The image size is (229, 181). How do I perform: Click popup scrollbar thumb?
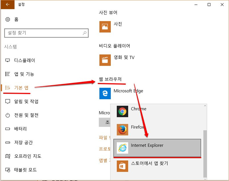(205, 154)
